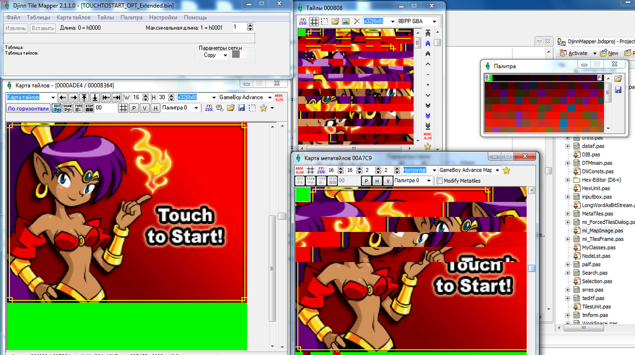Viewport: 635px width, 355px height.
Task: Expand the Hex-Editor (D6+) folder node
Action: 568,180
